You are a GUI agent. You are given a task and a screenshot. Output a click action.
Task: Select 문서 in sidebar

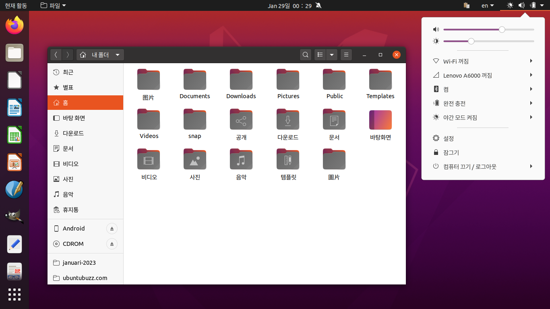pos(85,148)
